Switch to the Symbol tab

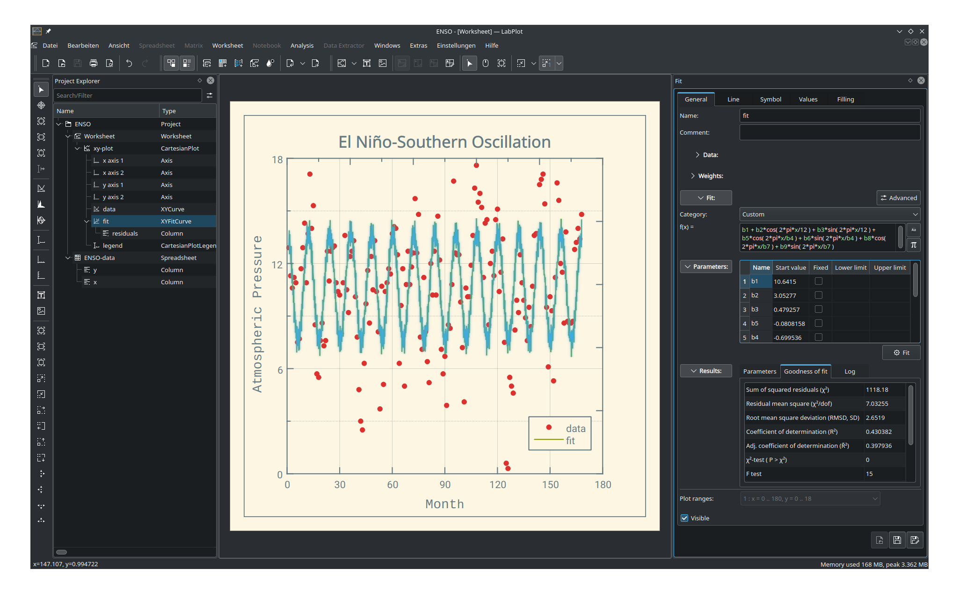pyautogui.click(x=770, y=99)
